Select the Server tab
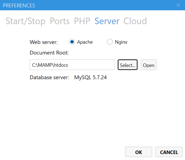The image size is (185, 160). pos(107,21)
